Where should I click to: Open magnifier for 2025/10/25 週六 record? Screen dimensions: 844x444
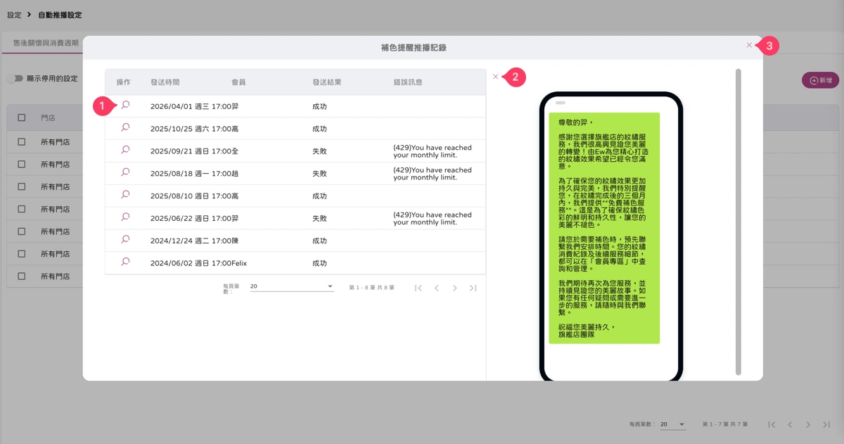[x=125, y=127]
